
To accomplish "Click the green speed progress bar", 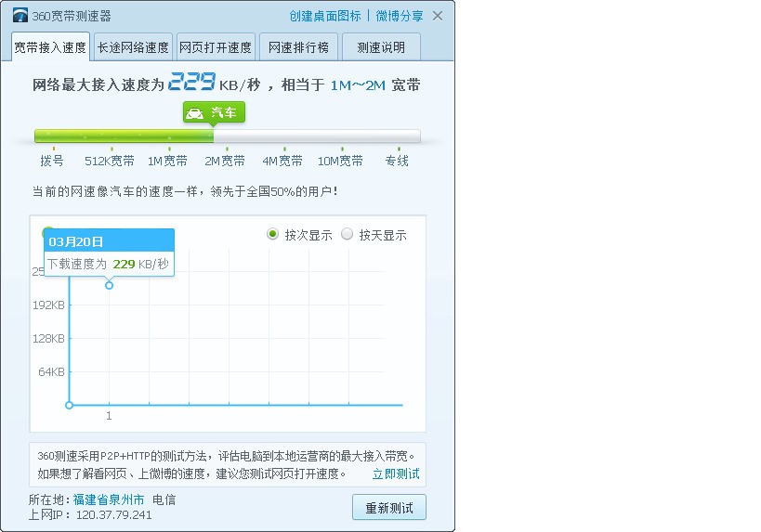I will [x=124, y=136].
